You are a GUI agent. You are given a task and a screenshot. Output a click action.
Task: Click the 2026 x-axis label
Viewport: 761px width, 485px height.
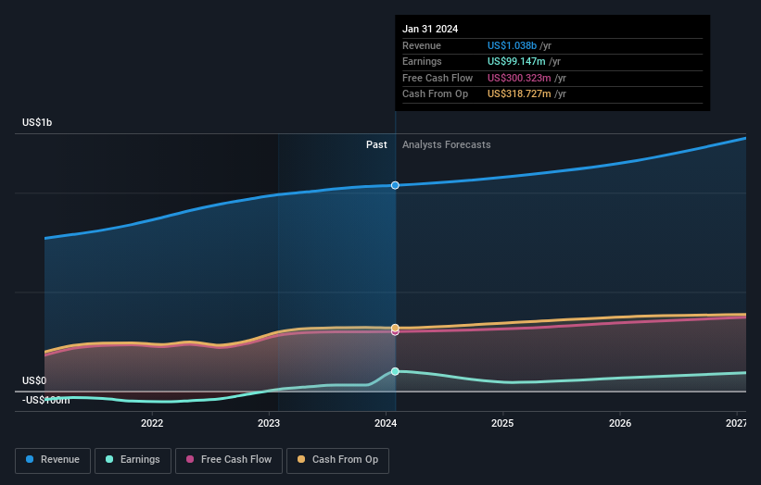pos(620,423)
